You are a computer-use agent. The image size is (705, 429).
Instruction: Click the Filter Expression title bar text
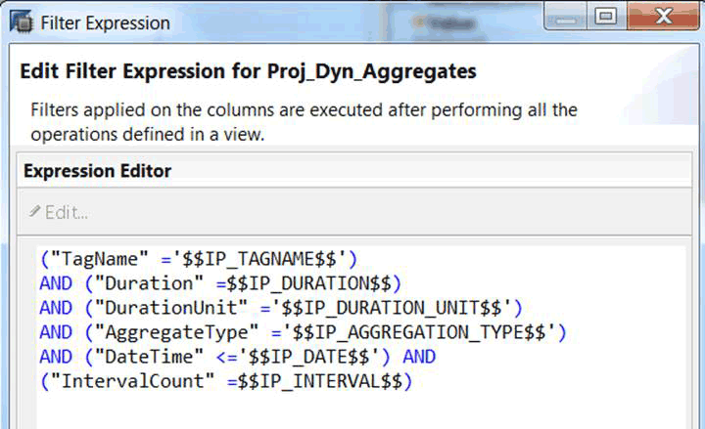(x=104, y=22)
